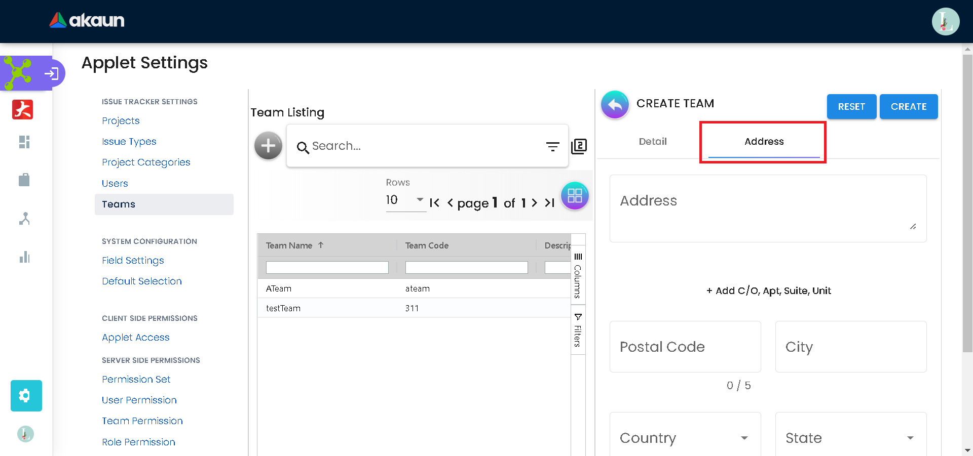Open Default Selection
The height and width of the screenshot is (456, 973).
click(142, 281)
